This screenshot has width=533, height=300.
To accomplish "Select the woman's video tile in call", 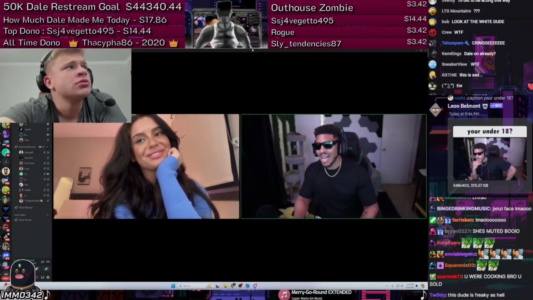I will coord(146,166).
